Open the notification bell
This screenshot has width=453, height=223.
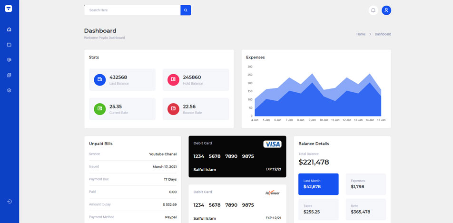pos(373,10)
